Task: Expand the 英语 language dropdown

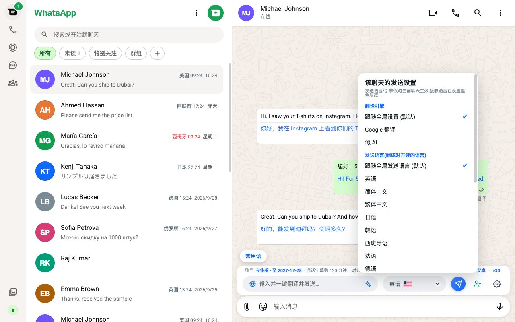Action: 414,284
